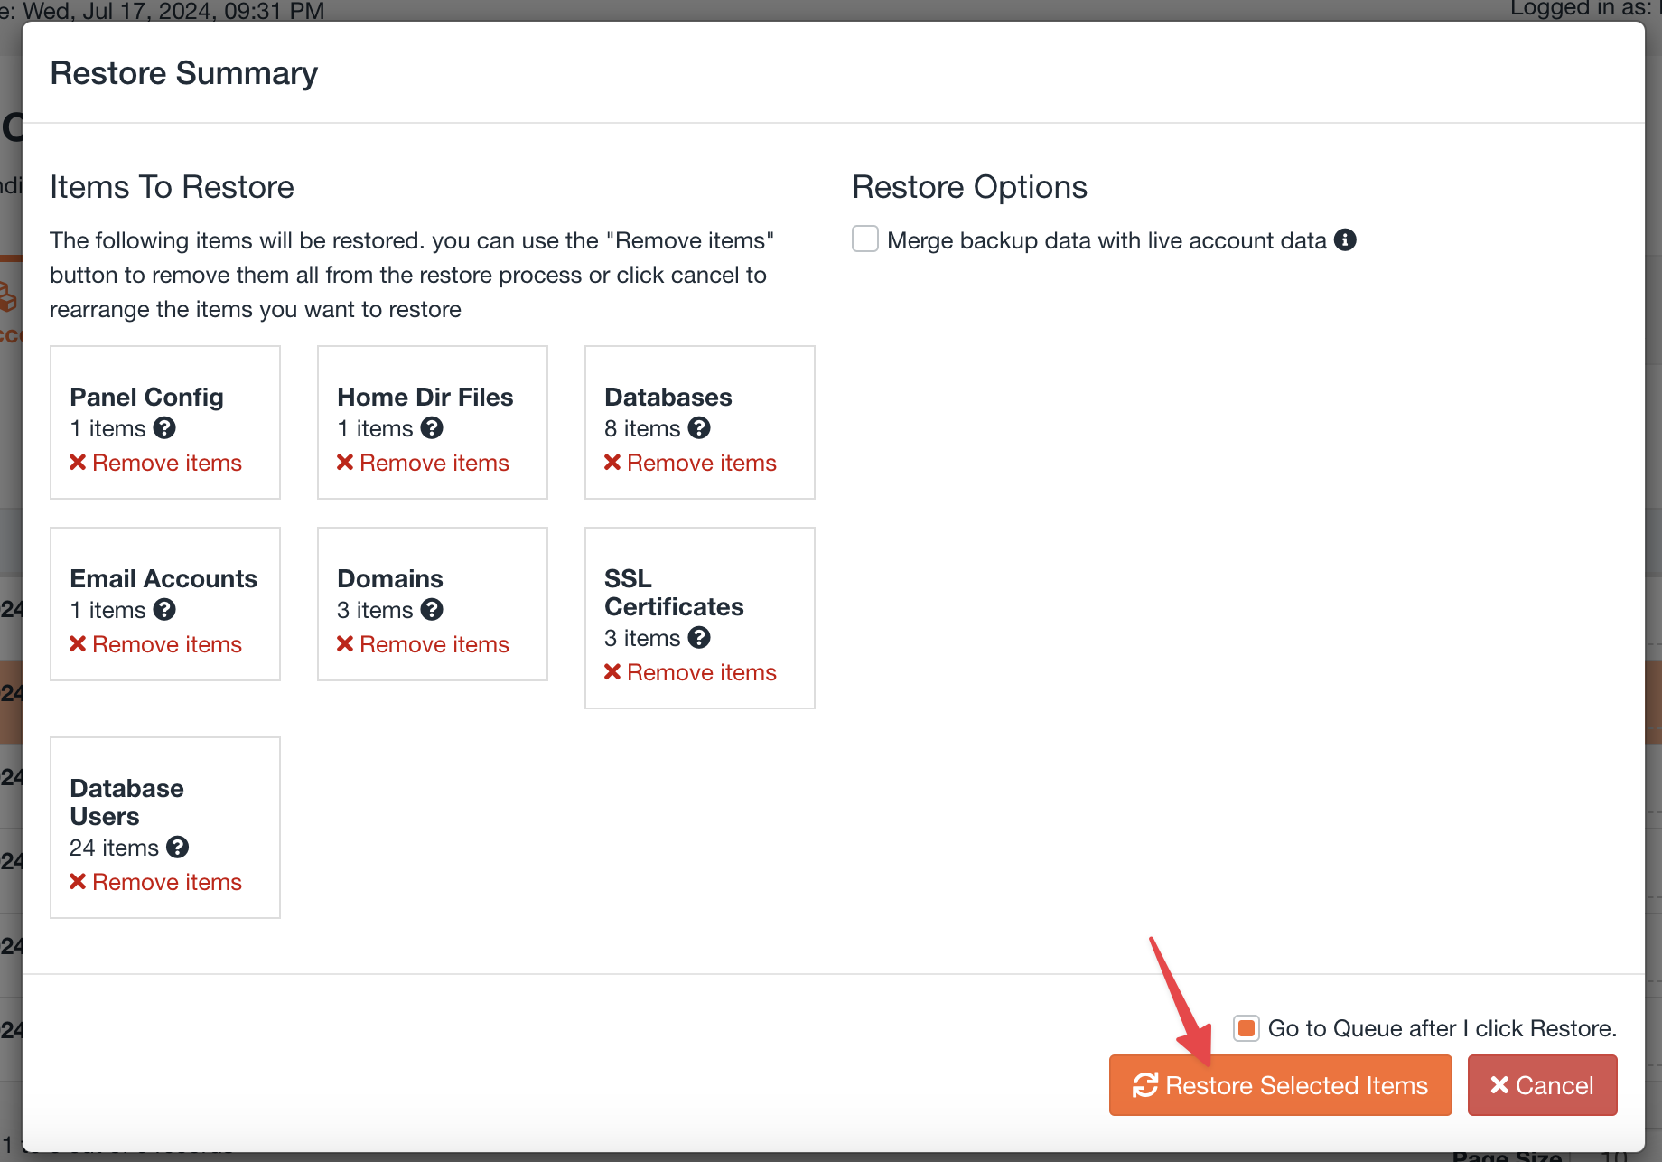
Task: Click the info icon beside Merge backup data option
Action: (x=1345, y=240)
